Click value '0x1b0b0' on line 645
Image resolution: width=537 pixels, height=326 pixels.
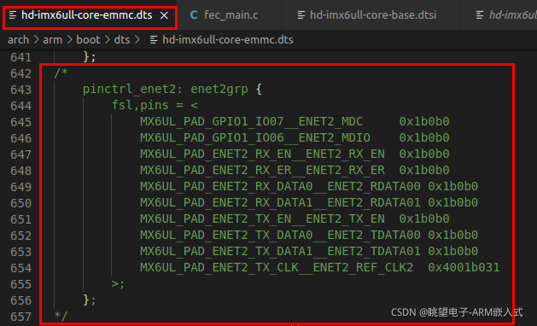click(x=424, y=121)
